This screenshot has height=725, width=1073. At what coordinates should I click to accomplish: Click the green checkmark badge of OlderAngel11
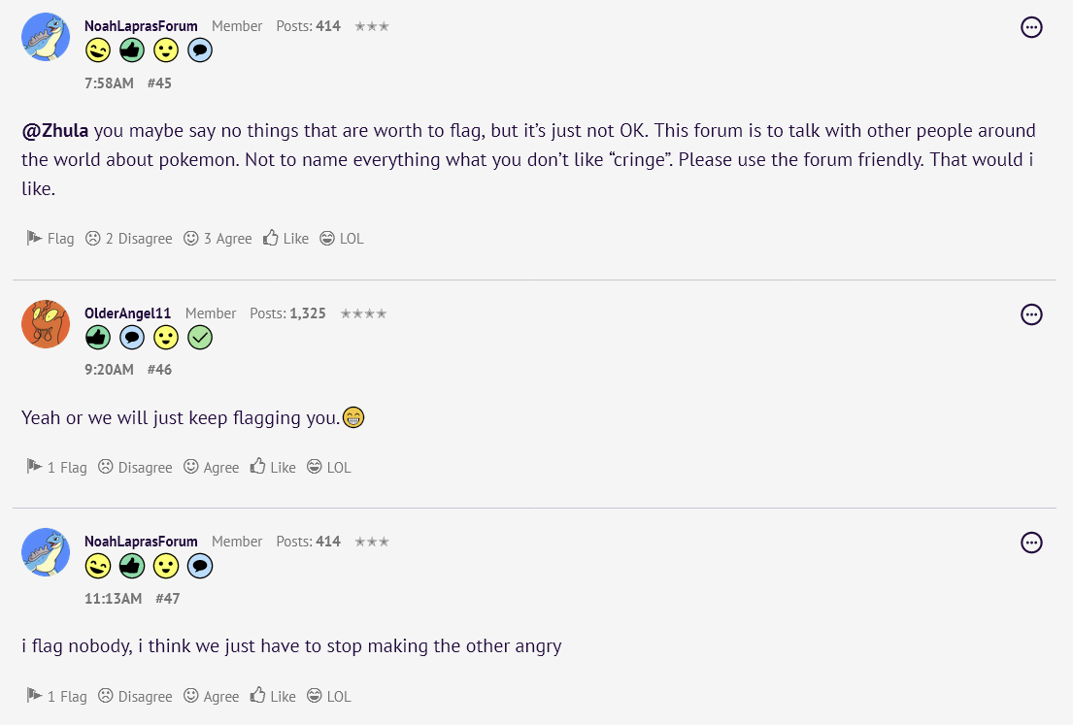click(x=200, y=337)
